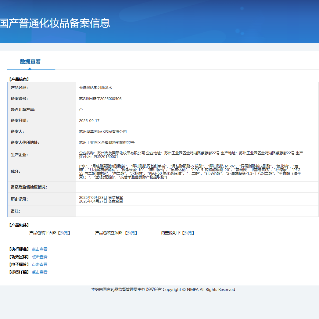This screenshot has width=319, height=319.
Task: Click the 备案人 row label
Action: coord(17,132)
